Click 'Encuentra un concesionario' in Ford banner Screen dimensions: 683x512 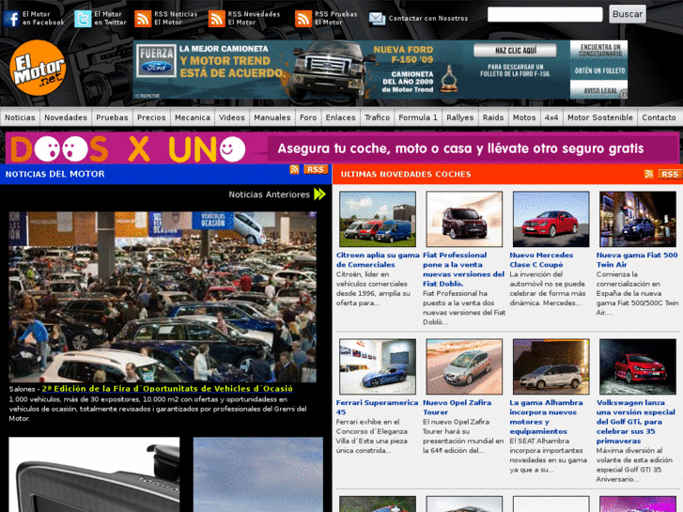click(600, 50)
